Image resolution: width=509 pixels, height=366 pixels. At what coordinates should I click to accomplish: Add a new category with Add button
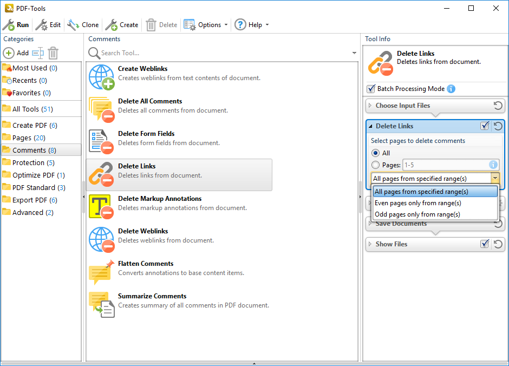(x=16, y=53)
